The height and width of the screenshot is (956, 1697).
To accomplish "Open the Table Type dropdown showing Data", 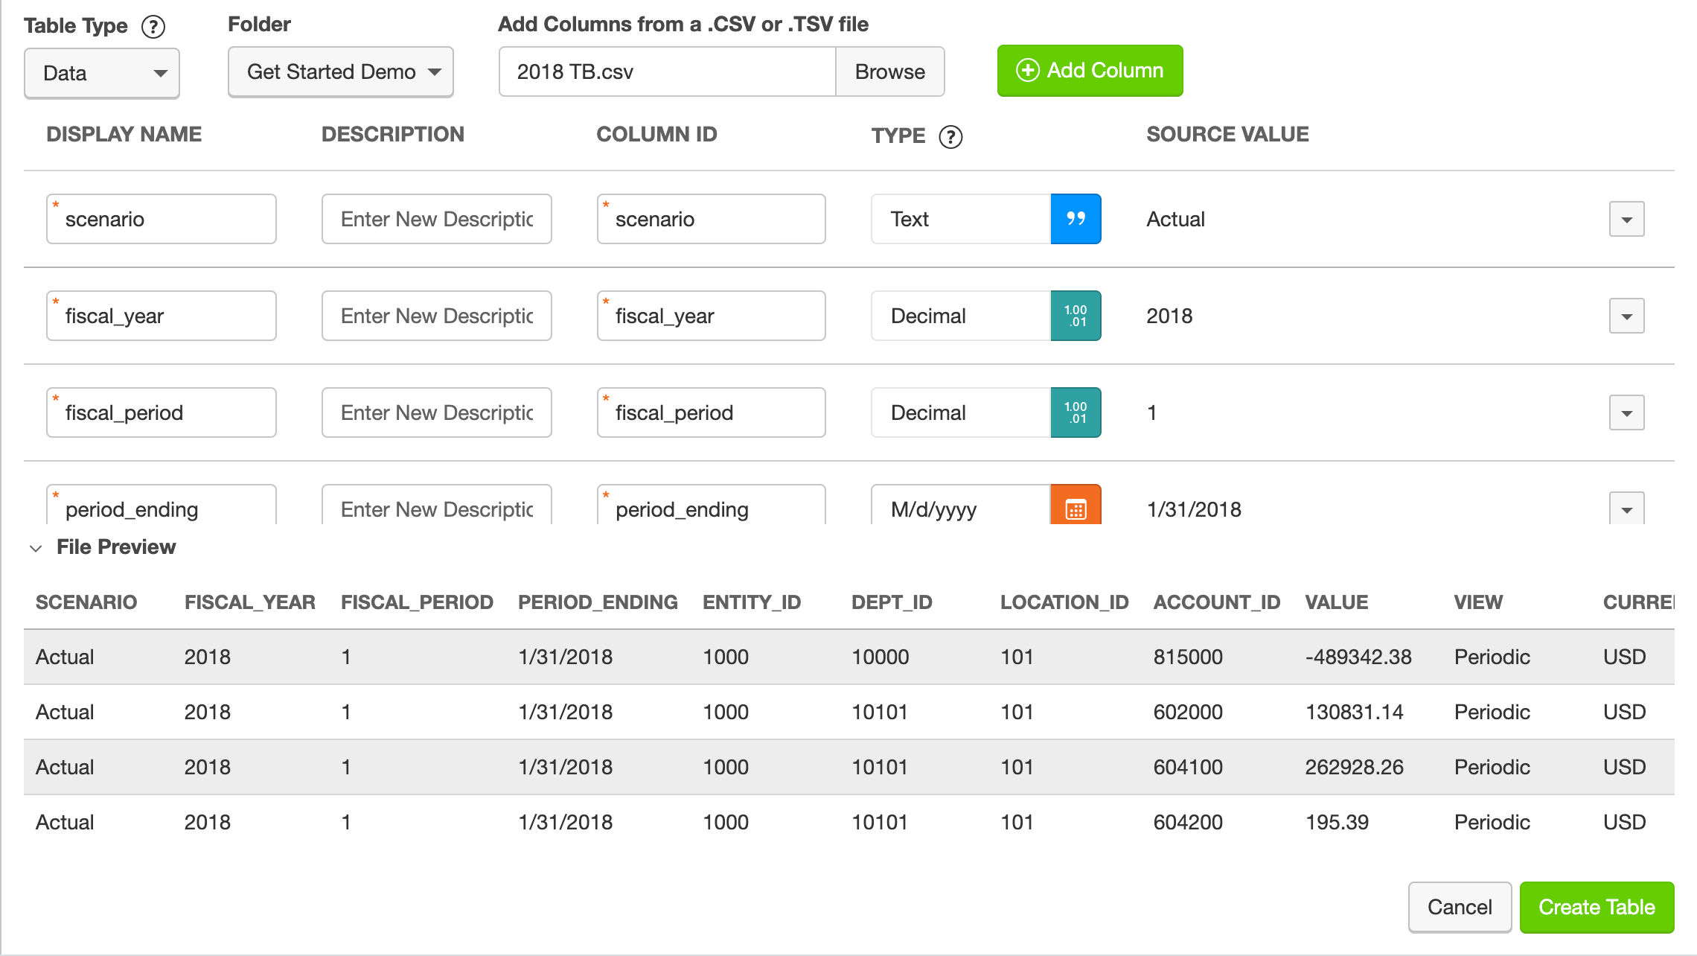I will [x=101, y=72].
